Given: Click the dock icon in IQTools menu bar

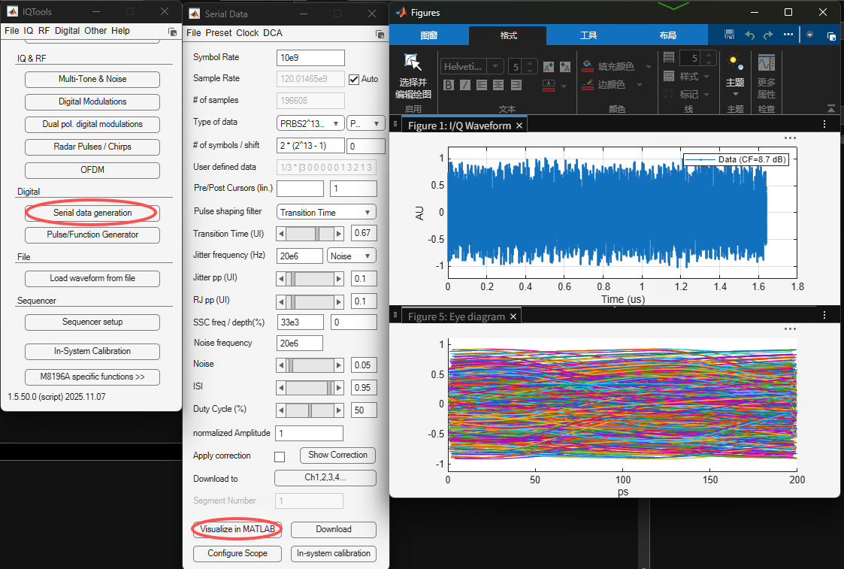Looking at the screenshot, I should click(172, 32).
